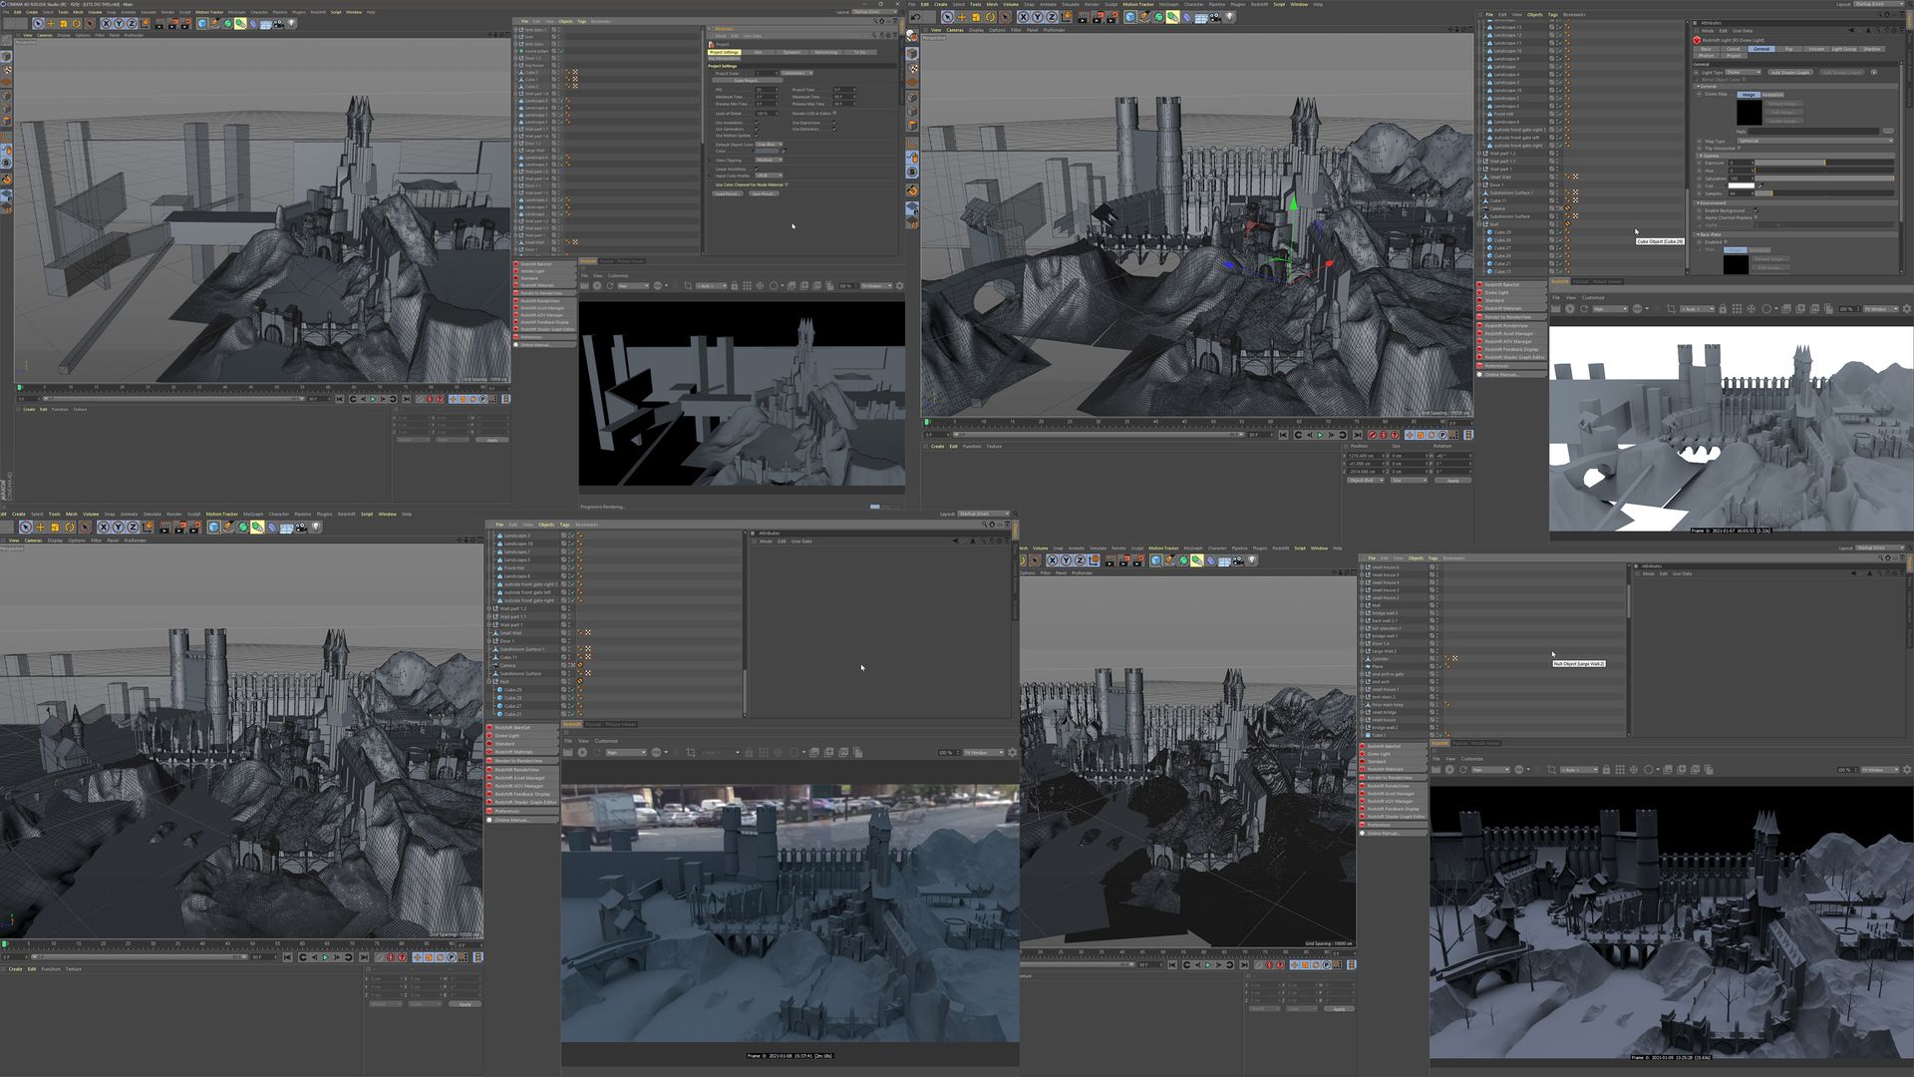Image resolution: width=1914 pixels, height=1077 pixels.
Task: Select the Dynamics tab in Project attributes
Action: pyautogui.click(x=792, y=52)
